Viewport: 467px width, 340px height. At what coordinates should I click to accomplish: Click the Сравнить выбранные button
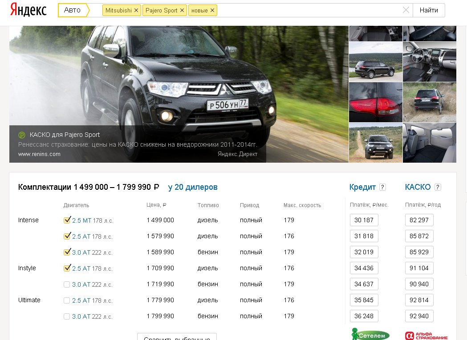(177, 337)
